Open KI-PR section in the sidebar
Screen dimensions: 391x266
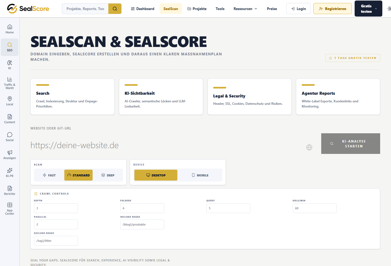point(10,172)
